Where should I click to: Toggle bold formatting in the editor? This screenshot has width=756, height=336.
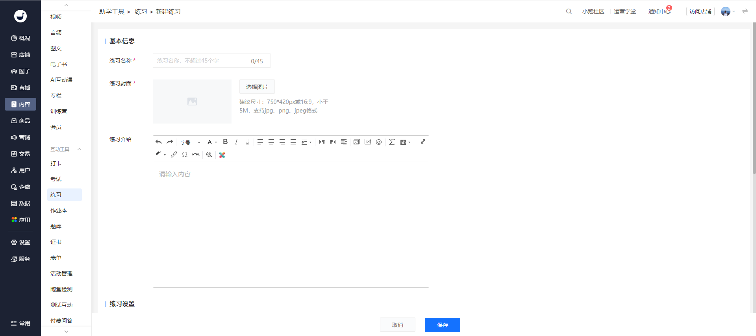click(225, 142)
